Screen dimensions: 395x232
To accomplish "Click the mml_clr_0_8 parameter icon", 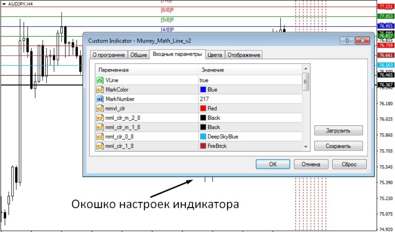I will pyautogui.click(x=100, y=137).
